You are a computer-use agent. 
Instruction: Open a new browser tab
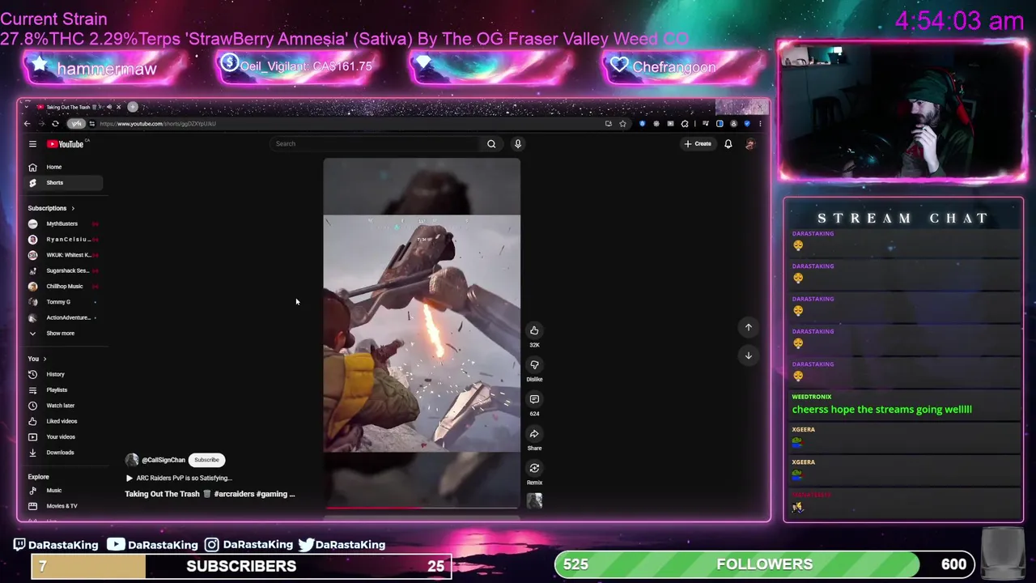pyautogui.click(x=133, y=107)
